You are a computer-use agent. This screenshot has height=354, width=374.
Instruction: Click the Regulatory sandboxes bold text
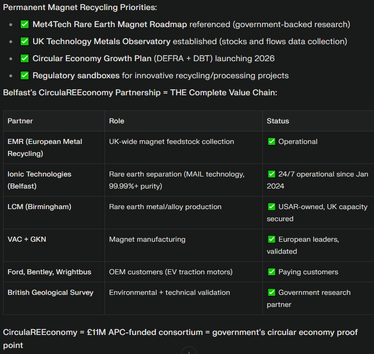pyautogui.click(x=76, y=76)
